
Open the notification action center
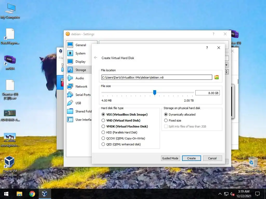click(257, 194)
